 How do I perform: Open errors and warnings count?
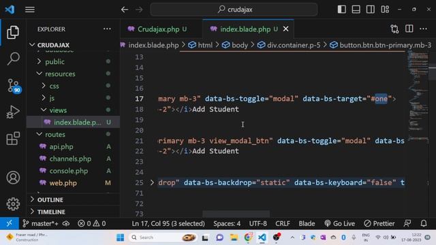[92, 223]
